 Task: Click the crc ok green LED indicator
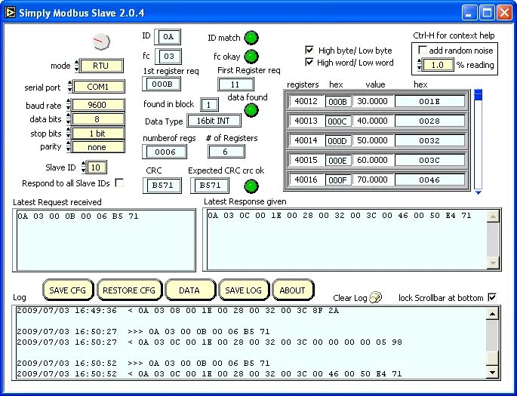click(251, 186)
